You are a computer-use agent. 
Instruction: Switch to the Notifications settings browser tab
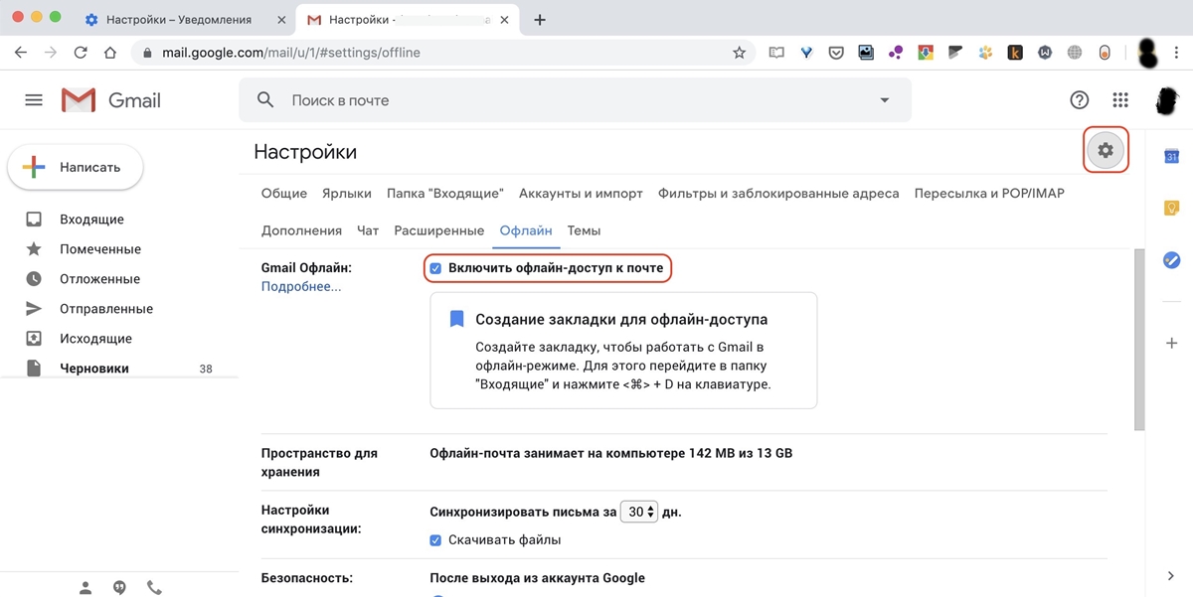(x=177, y=20)
